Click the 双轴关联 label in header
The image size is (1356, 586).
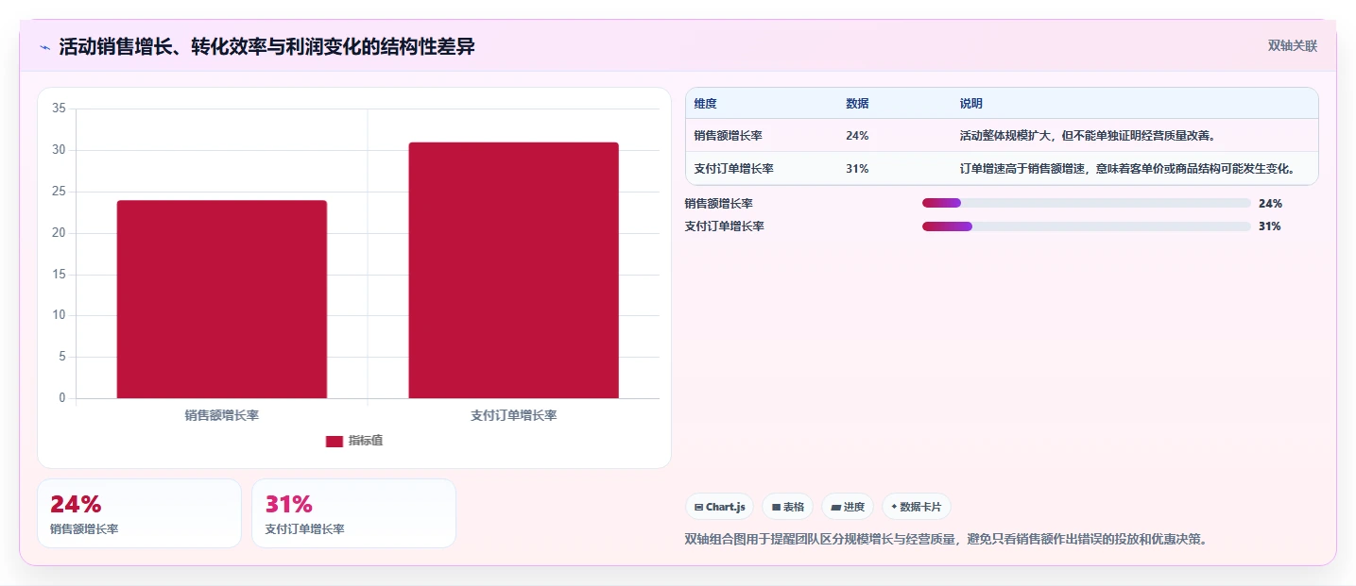click(1292, 46)
